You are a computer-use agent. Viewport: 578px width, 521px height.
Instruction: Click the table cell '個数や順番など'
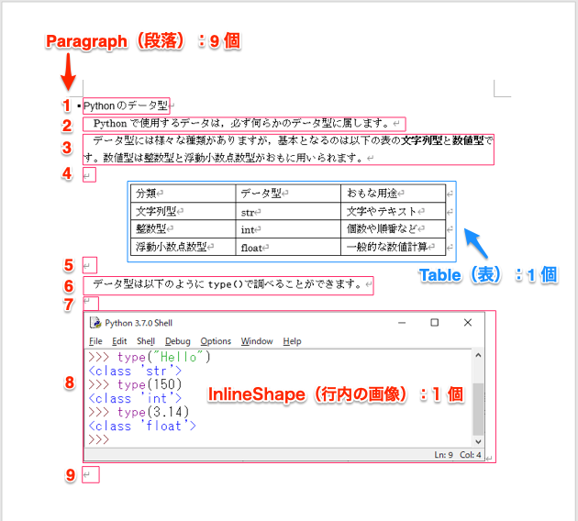(x=394, y=228)
